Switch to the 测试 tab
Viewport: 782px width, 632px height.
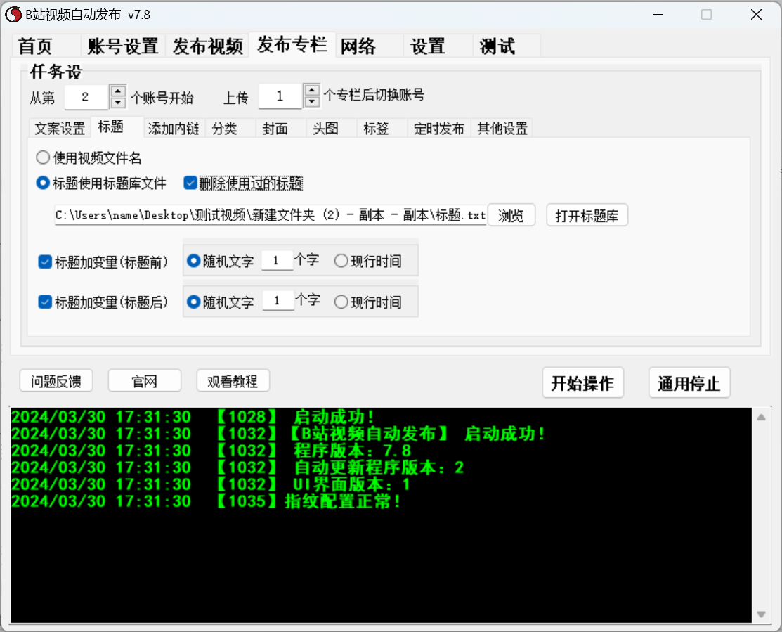507,46
